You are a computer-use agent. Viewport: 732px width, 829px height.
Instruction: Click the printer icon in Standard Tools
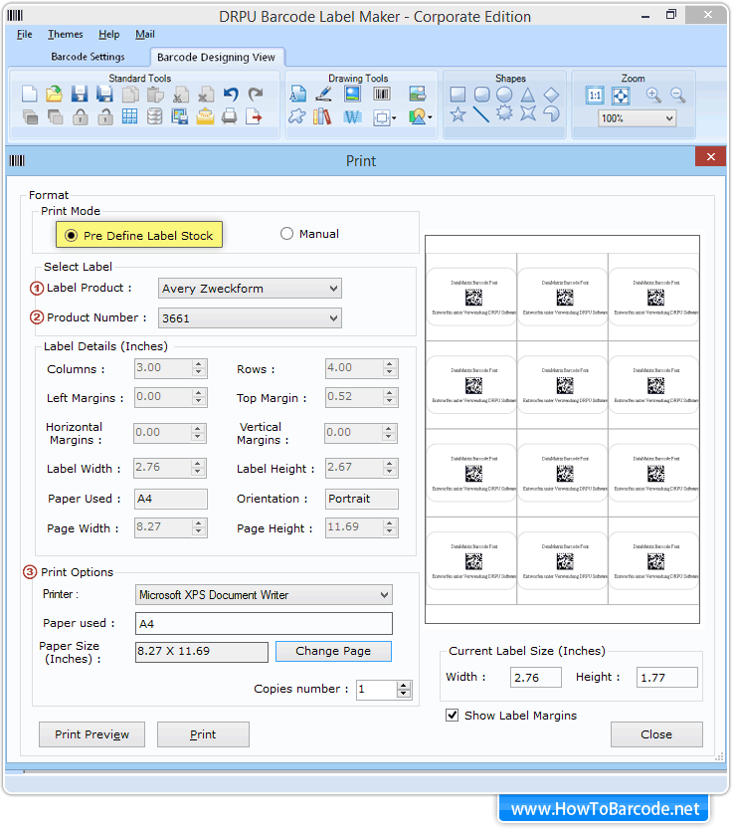230,116
